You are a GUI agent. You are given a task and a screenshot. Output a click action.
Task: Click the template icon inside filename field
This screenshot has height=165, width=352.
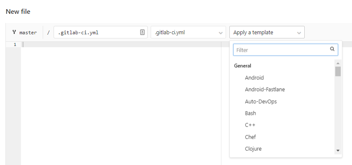click(x=142, y=32)
